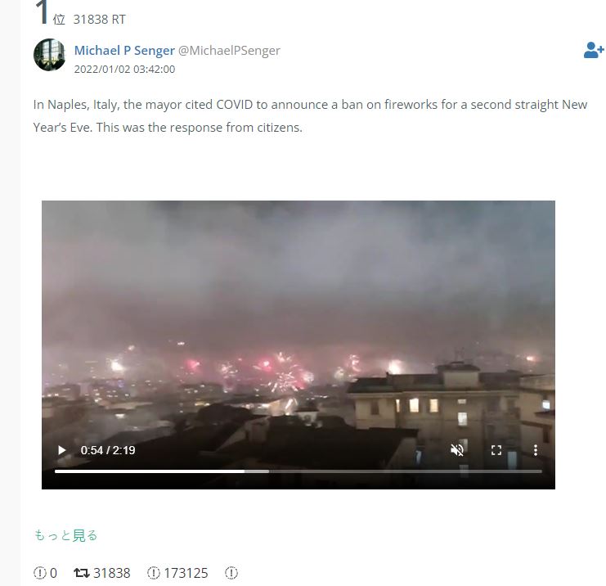Click the center of the fireworks video frame

click(x=299, y=345)
